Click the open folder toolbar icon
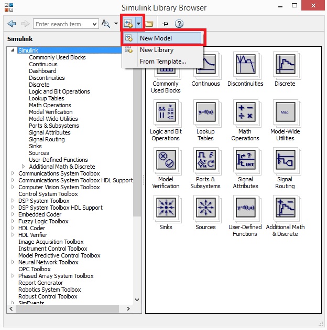 pyautogui.click(x=149, y=24)
